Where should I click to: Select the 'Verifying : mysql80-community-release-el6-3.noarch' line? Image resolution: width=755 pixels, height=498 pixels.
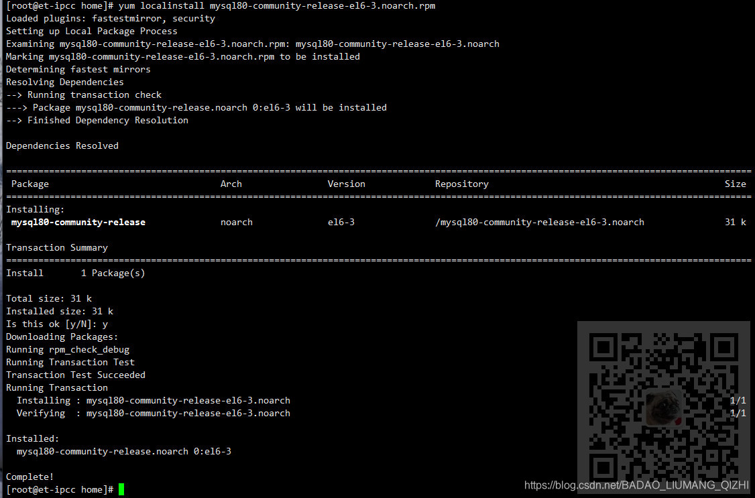tap(154, 414)
